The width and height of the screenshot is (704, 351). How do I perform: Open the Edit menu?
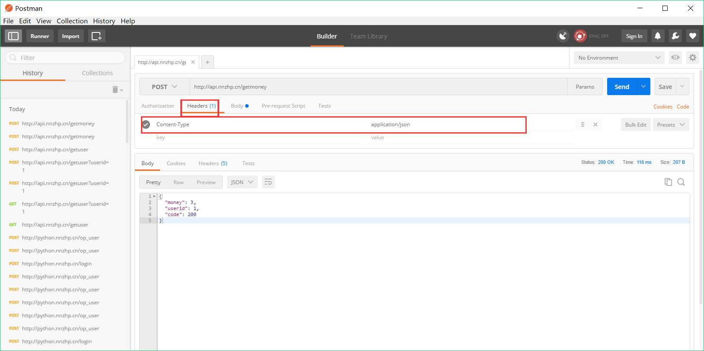point(25,21)
